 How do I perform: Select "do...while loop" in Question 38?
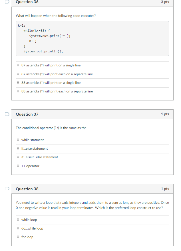18,228
